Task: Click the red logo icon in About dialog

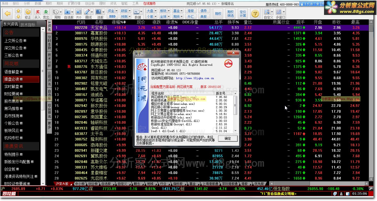Action: (228, 63)
